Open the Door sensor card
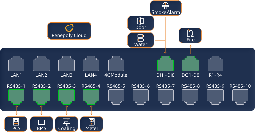Screen dimensions: 255x132 [x=141, y=23]
